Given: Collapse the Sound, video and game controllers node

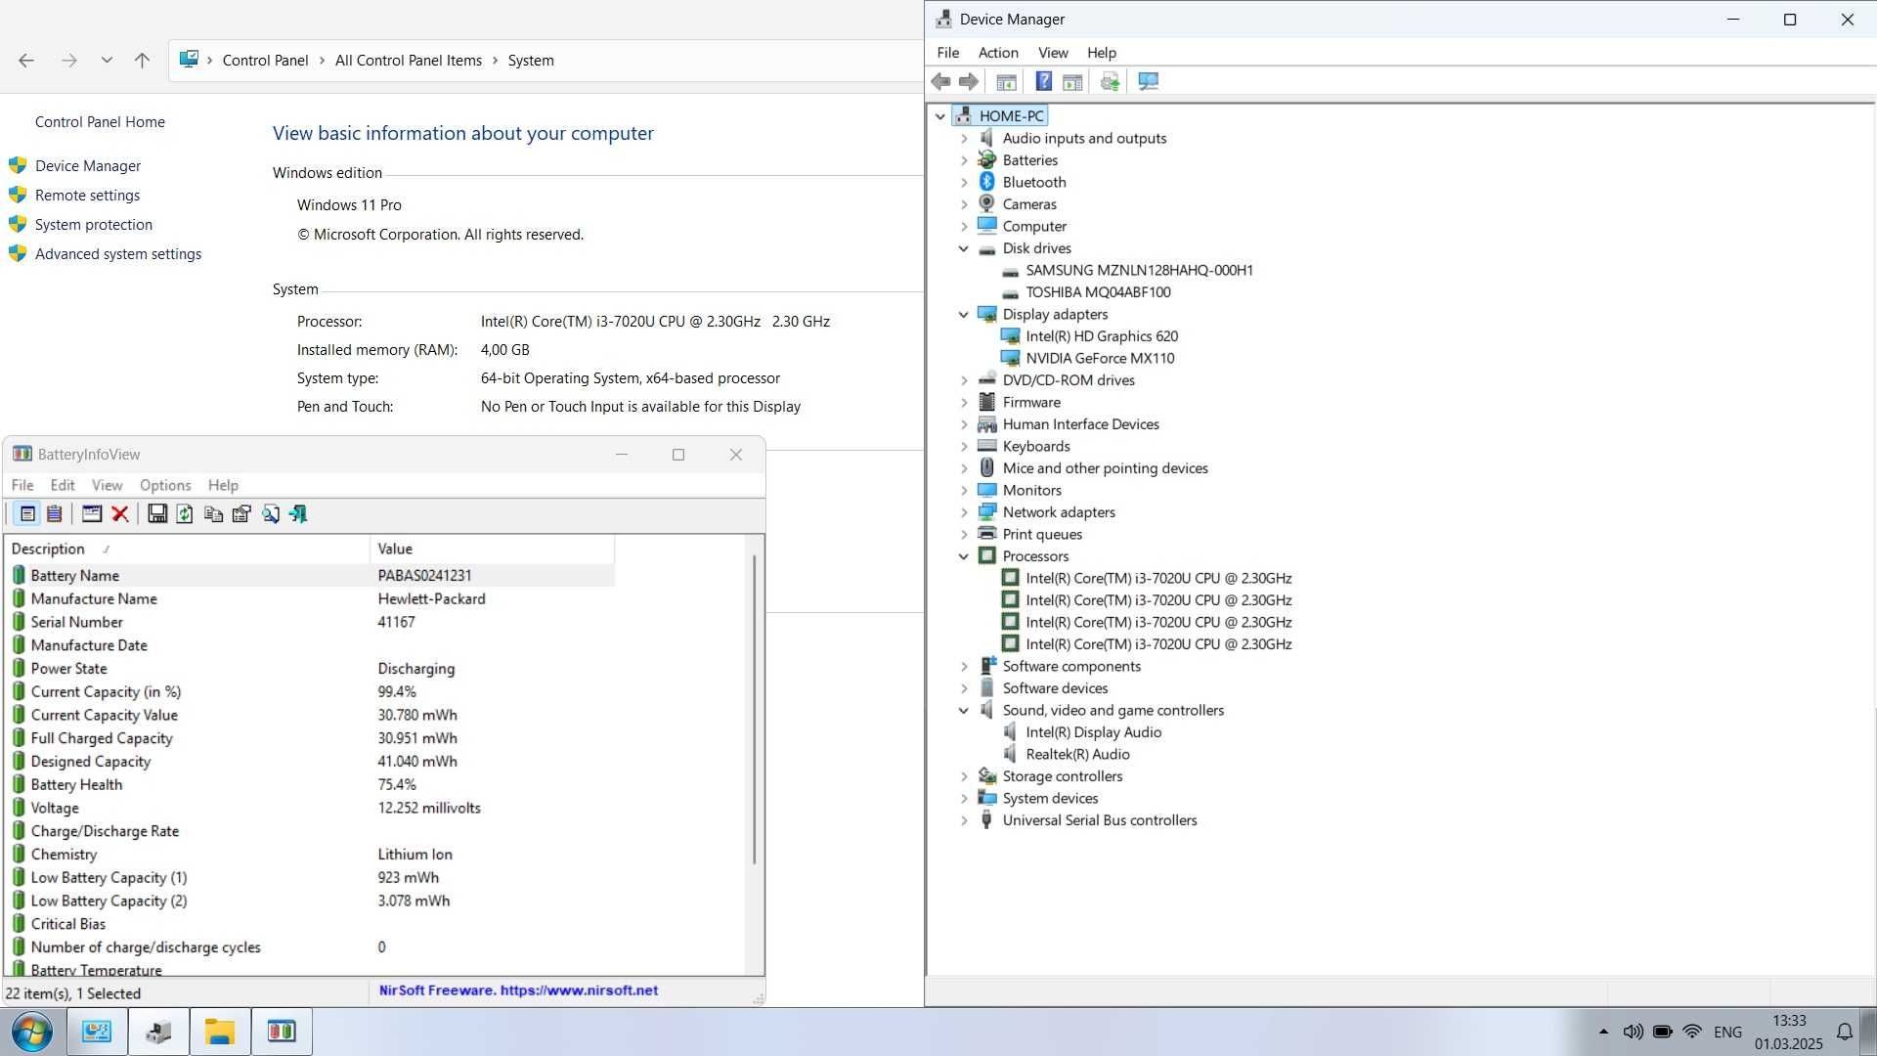Looking at the screenshot, I should pyautogui.click(x=964, y=711).
